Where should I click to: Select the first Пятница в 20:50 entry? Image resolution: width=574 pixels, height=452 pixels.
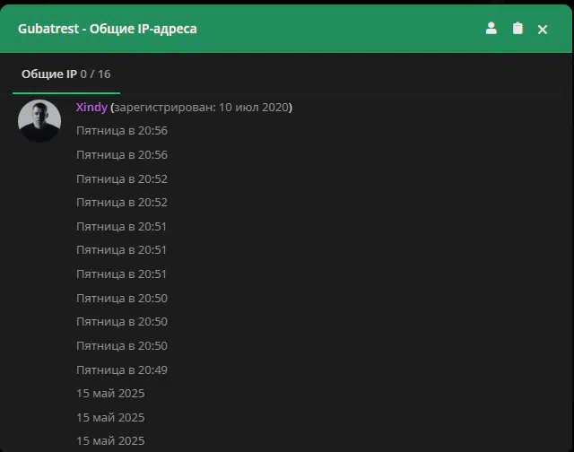[122, 299]
